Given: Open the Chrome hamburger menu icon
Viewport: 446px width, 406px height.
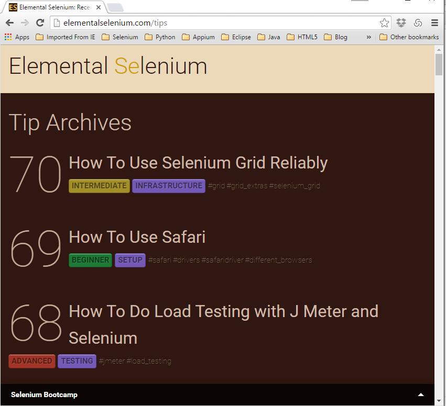Looking at the screenshot, I should pyautogui.click(x=436, y=22).
